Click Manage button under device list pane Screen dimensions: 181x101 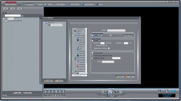[59, 81]
